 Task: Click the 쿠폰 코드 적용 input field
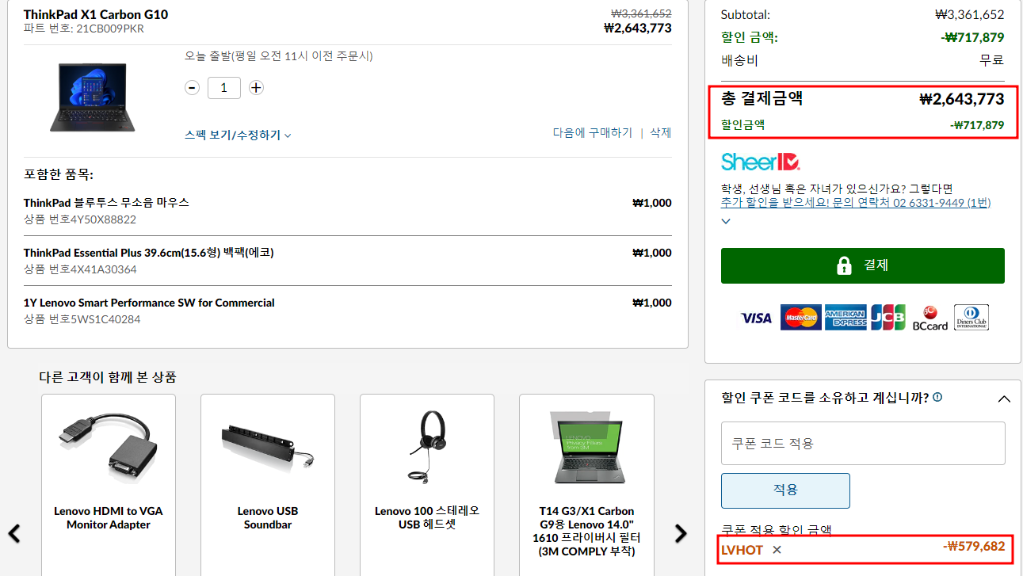pos(863,443)
